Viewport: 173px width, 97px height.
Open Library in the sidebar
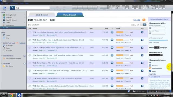point(8,35)
